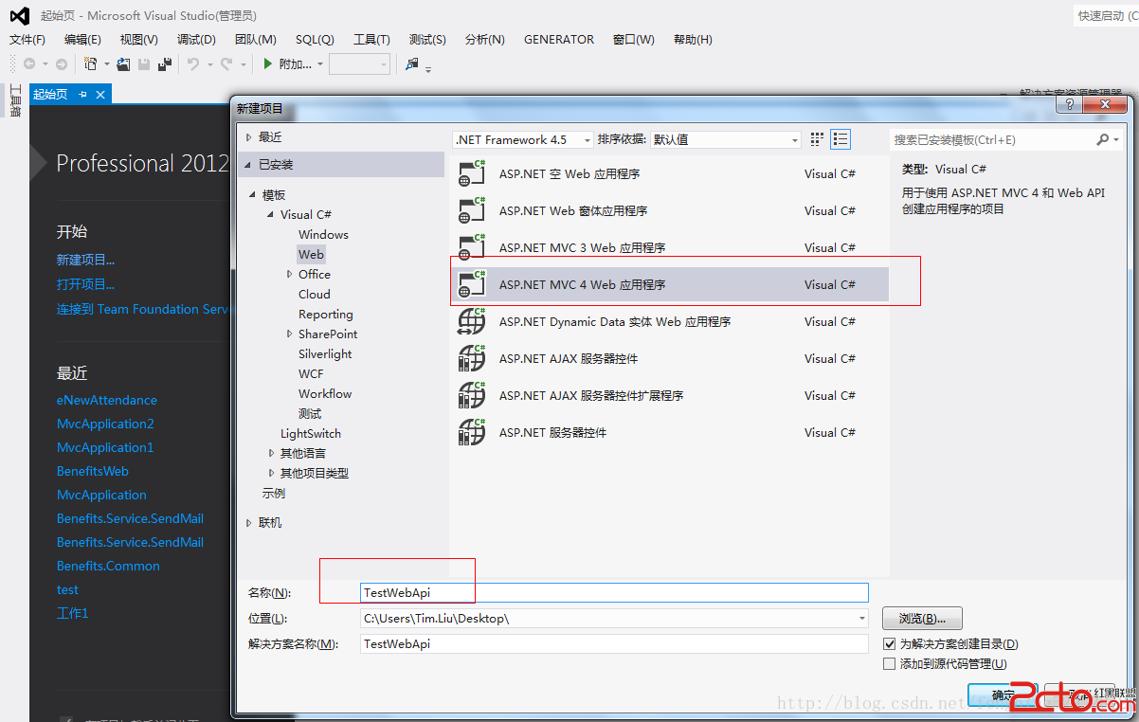Click the navigate backward toolbar arrow

pyautogui.click(x=29, y=64)
